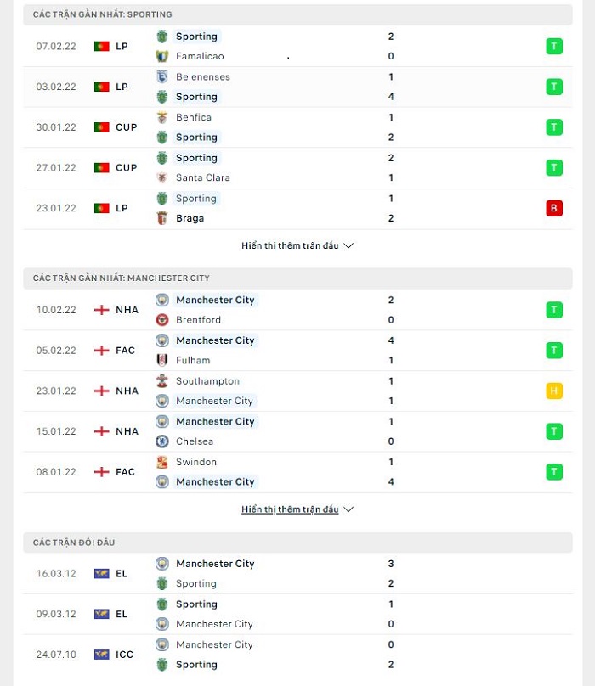Screen dimensions: 595x686
Task: Click the Swindon club crest
Action: click(x=162, y=462)
